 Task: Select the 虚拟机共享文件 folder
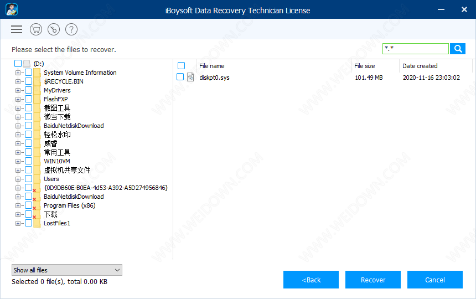pyautogui.click(x=67, y=170)
